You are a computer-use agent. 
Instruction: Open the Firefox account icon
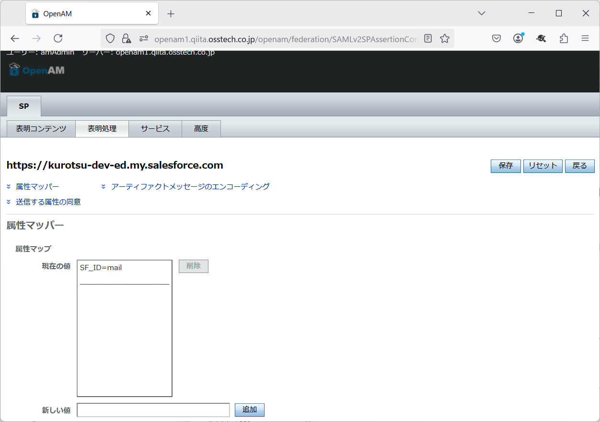click(x=519, y=38)
